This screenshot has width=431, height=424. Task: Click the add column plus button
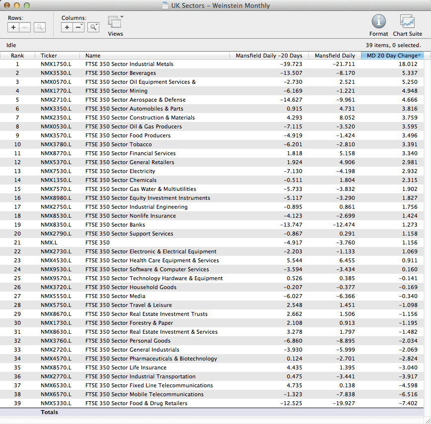pos(67,27)
